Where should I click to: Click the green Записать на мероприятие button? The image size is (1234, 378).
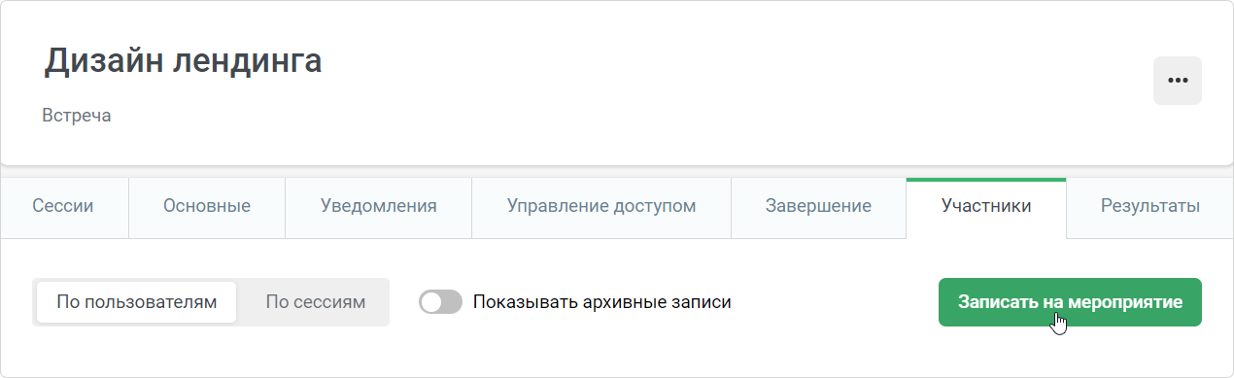(1070, 302)
